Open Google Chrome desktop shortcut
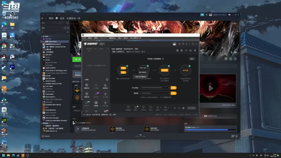The width and height of the screenshot is (281, 158). tap(4, 47)
